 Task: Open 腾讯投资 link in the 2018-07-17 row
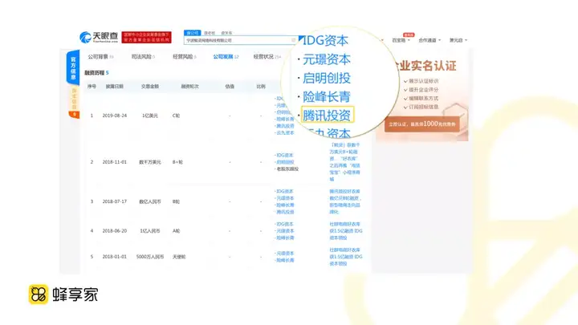(285, 212)
